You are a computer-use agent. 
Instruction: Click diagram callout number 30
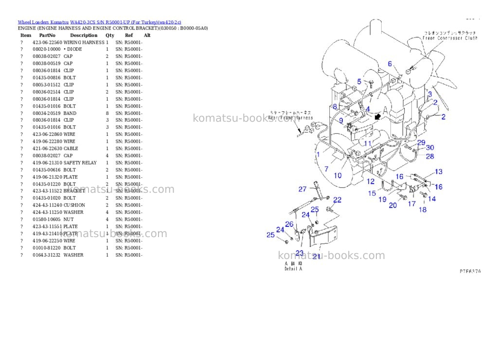430,148
